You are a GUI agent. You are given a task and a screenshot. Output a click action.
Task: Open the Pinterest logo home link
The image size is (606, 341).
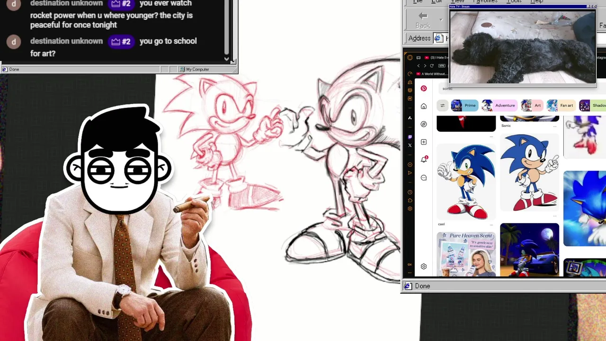[424, 89]
